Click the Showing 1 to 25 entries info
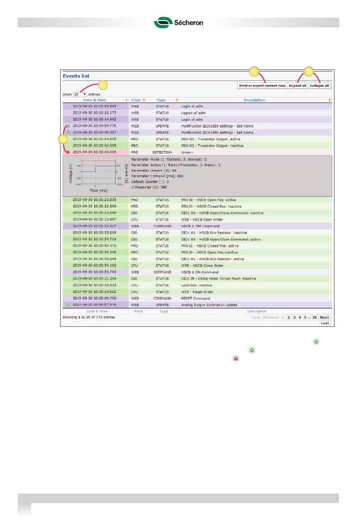The height and width of the screenshot is (521, 357). (x=89, y=317)
